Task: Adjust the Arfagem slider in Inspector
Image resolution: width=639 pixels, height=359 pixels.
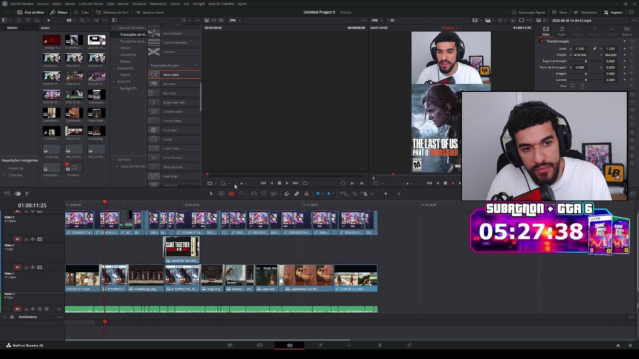Action: (x=586, y=74)
